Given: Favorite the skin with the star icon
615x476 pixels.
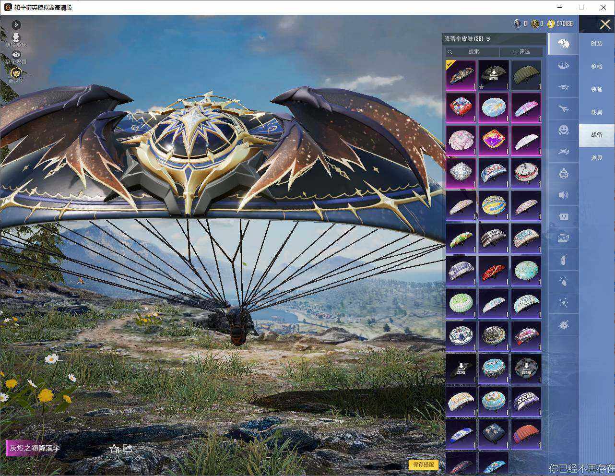Looking at the screenshot, I should [114, 449].
